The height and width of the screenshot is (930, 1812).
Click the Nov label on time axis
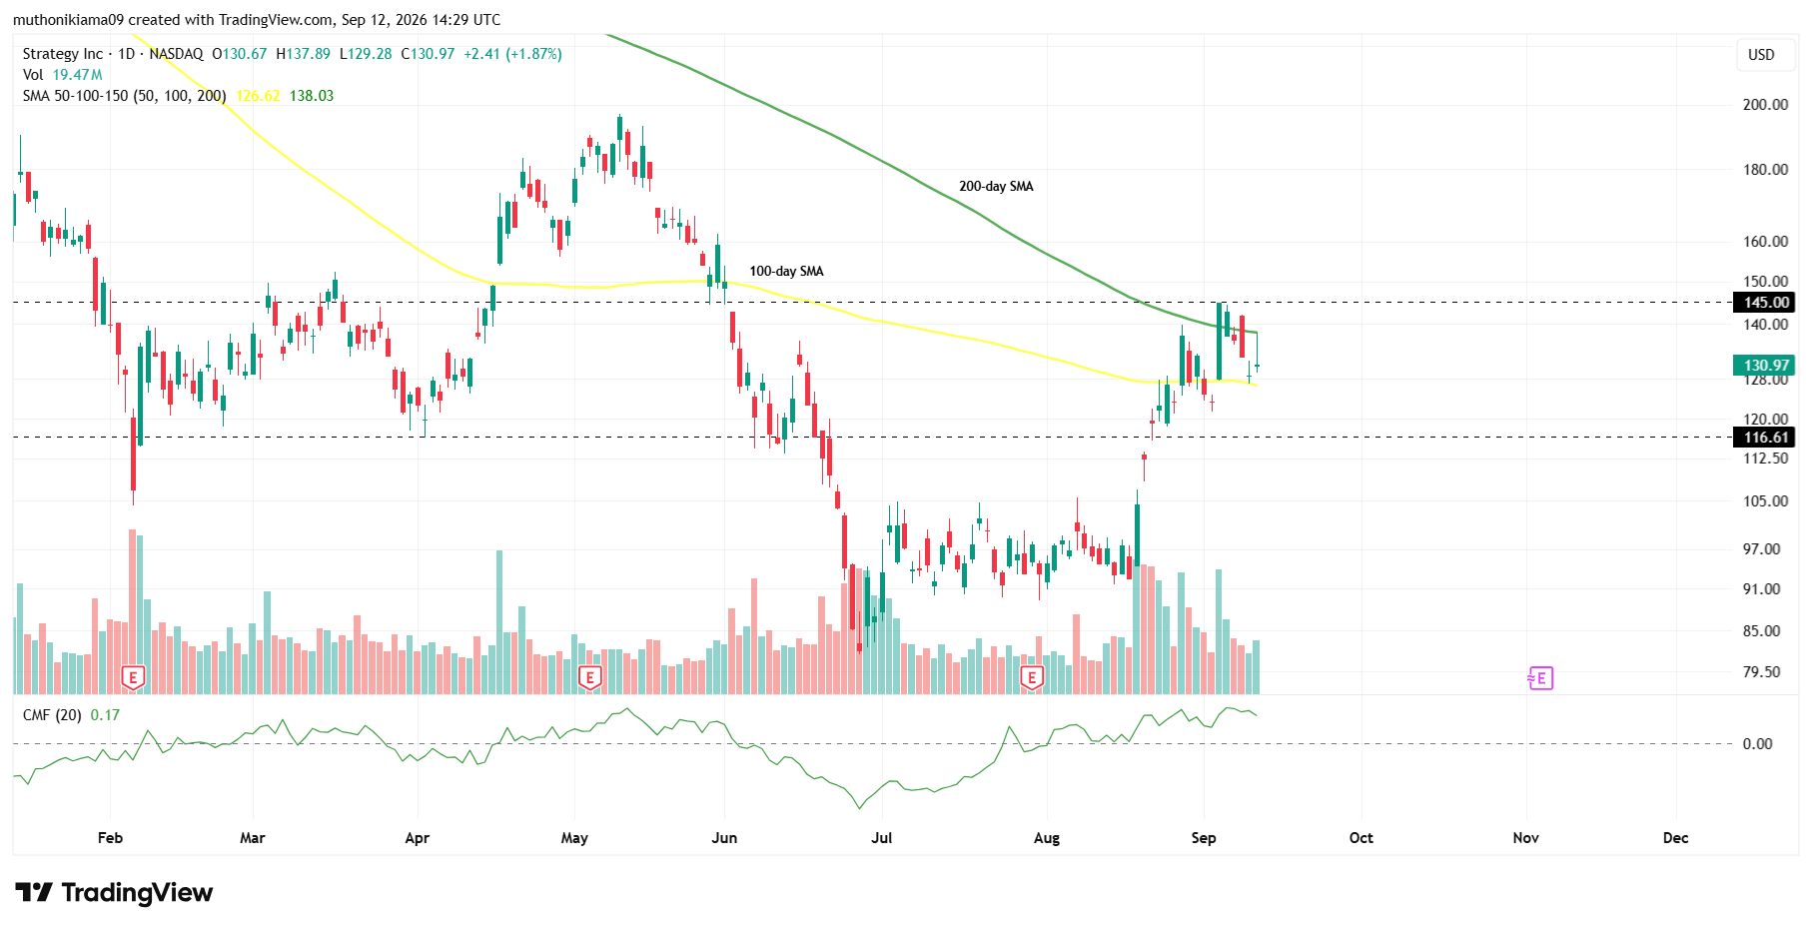[1526, 838]
